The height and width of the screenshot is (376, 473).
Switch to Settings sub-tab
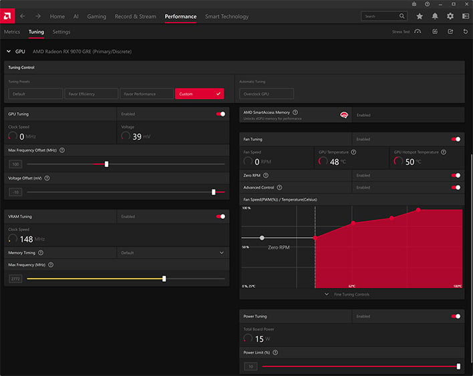pos(61,31)
